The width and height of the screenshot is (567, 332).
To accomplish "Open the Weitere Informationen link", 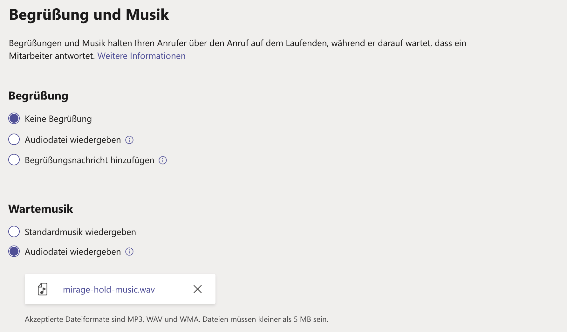I will pos(141,56).
